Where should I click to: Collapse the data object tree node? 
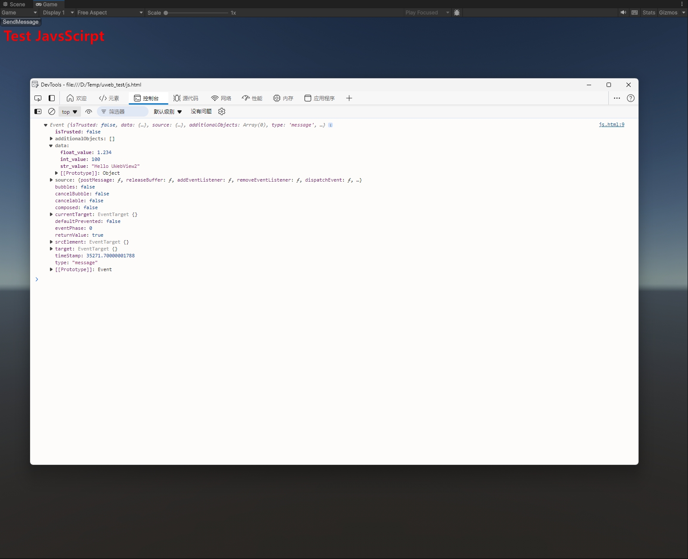pyautogui.click(x=51, y=146)
